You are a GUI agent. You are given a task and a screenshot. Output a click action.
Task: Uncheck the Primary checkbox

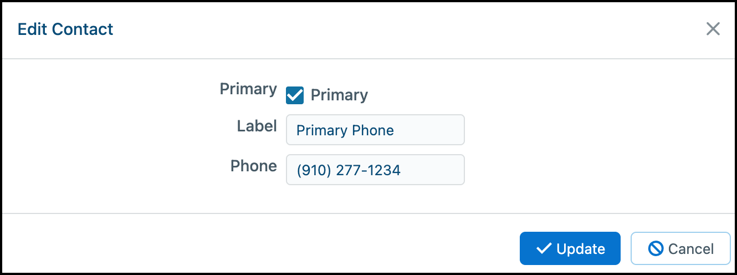[x=295, y=95]
